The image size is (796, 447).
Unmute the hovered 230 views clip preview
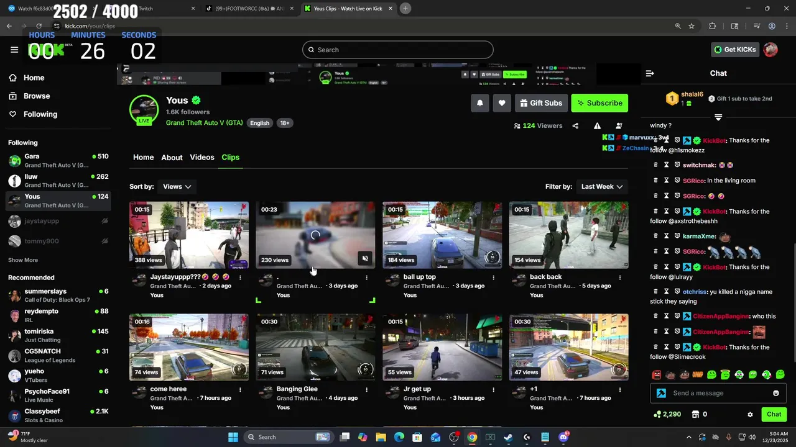coord(365,258)
